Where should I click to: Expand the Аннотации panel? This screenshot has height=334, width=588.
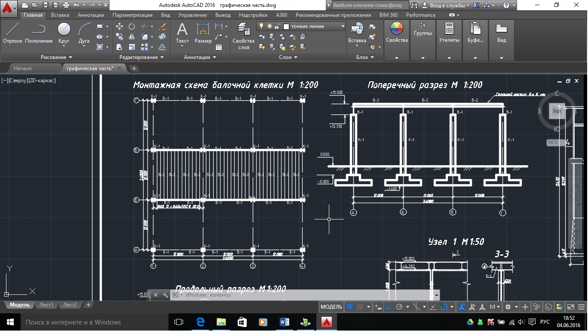[x=200, y=57]
